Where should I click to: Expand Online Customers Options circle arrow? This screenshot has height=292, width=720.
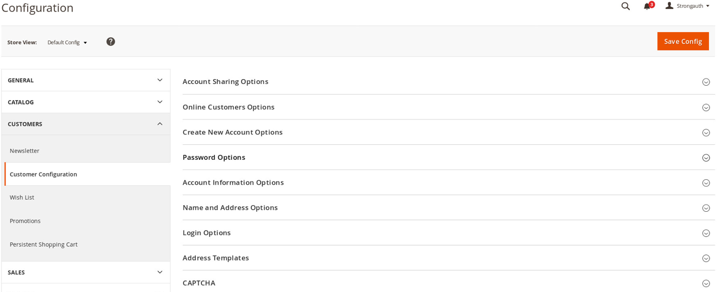pos(706,107)
